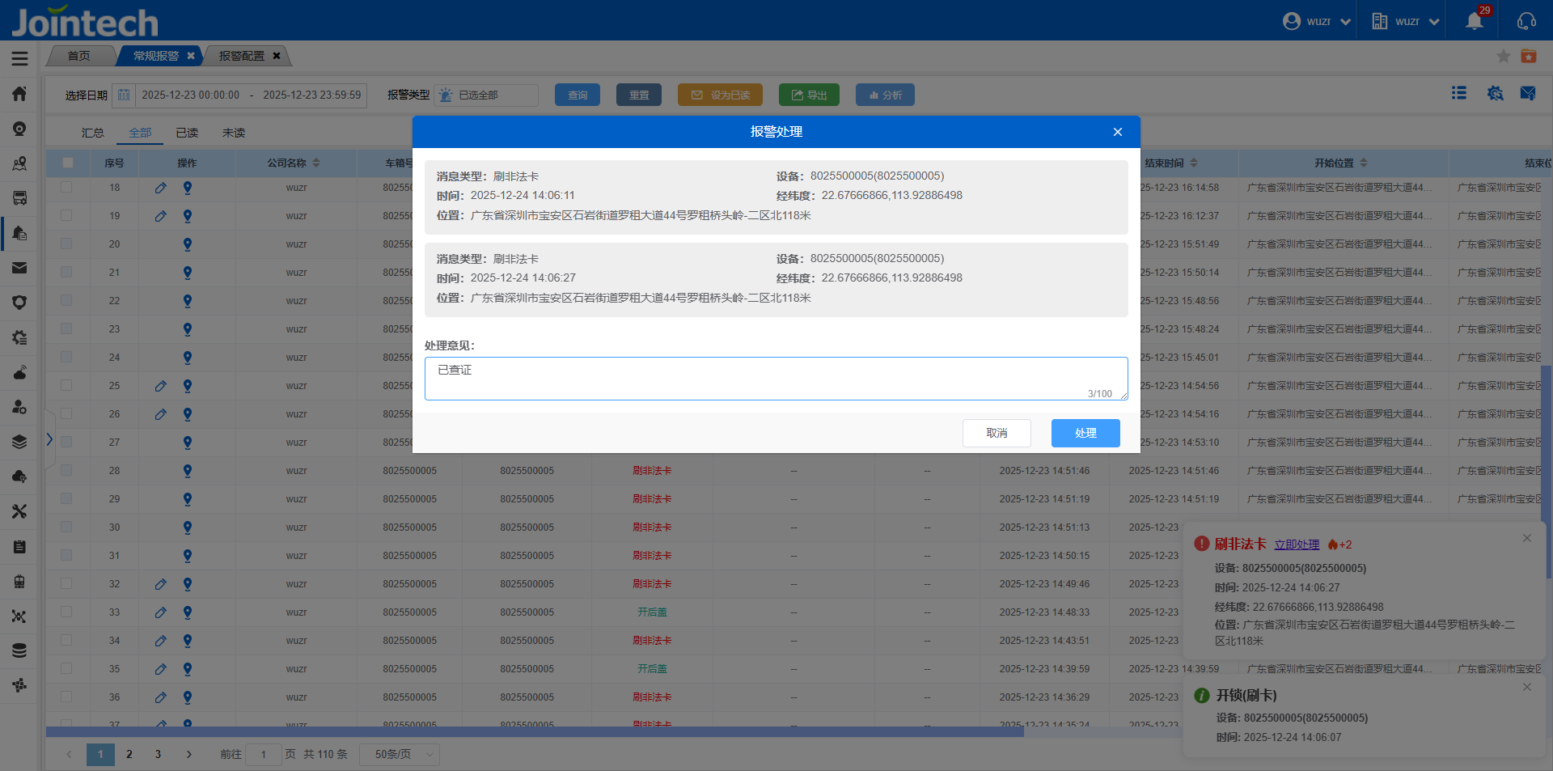The height and width of the screenshot is (771, 1553).
Task: Click the blue 处理 button in dialog
Action: (x=1085, y=433)
